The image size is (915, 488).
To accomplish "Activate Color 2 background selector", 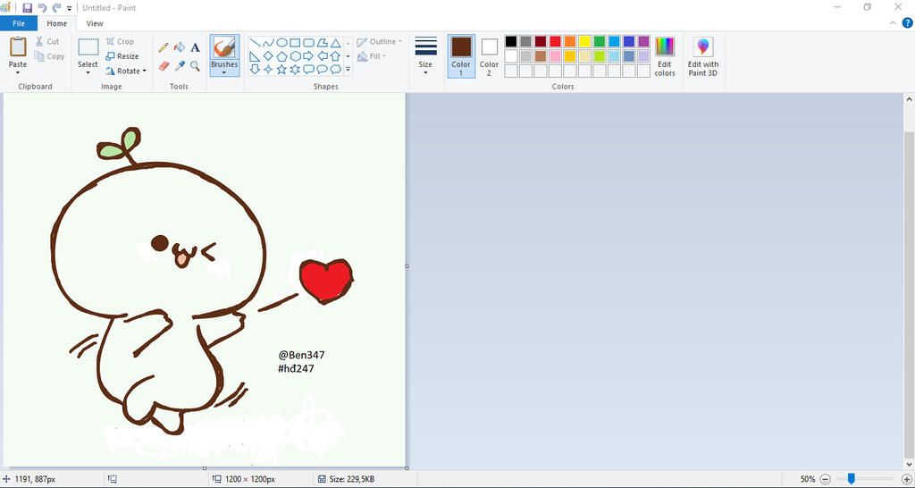I will [x=489, y=56].
